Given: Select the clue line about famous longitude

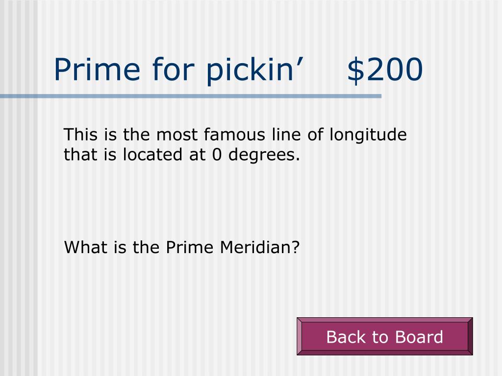Looking at the screenshot, I should click(235, 135).
